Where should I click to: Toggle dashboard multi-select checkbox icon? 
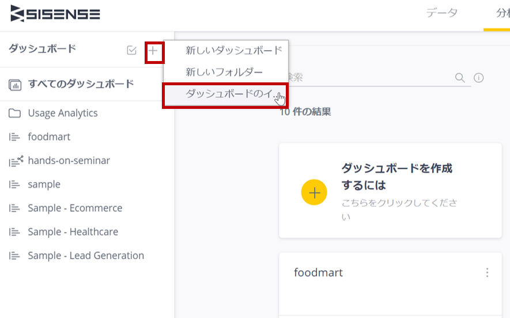point(132,50)
